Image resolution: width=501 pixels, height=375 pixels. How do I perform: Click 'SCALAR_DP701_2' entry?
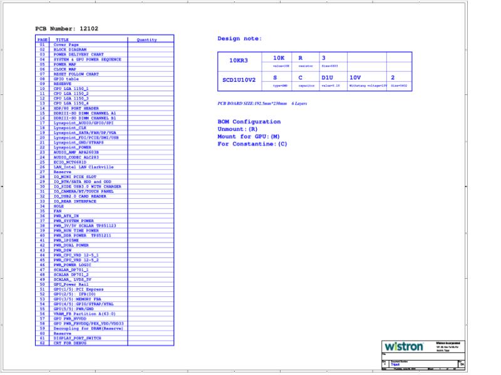(x=71, y=274)
